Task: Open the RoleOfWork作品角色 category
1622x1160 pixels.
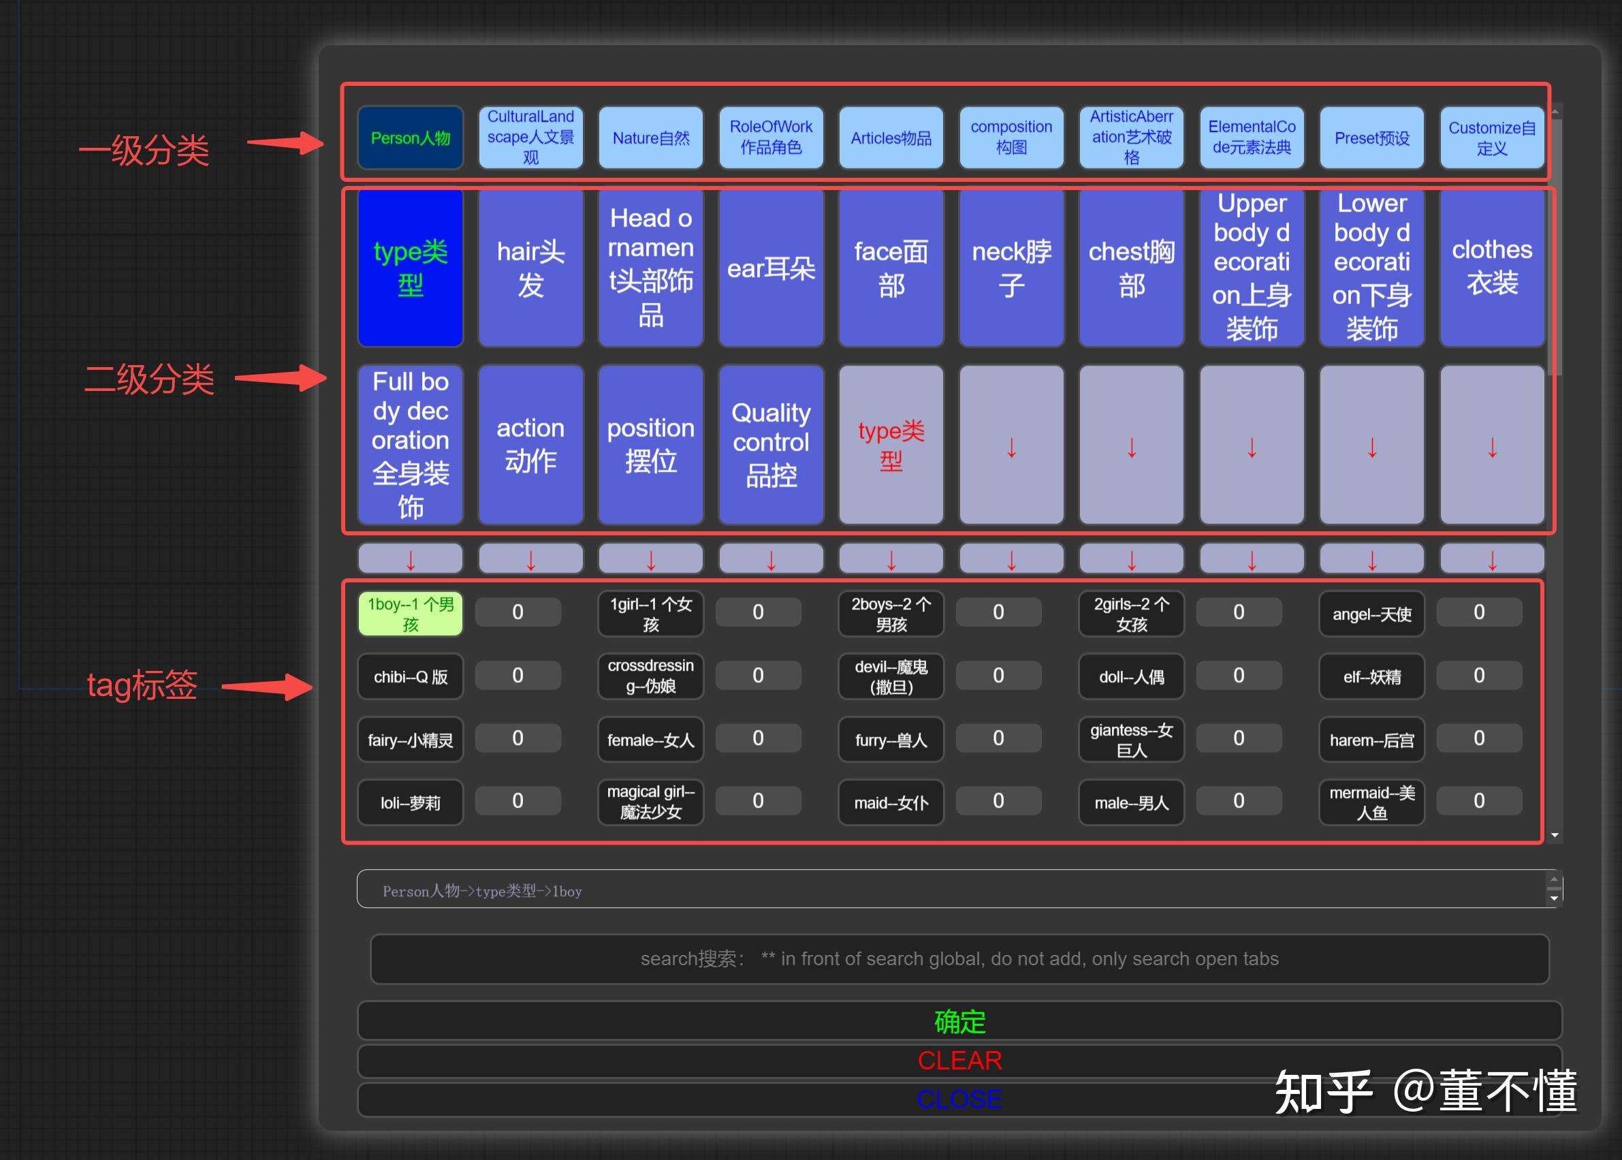Action: tap(771, 137)
